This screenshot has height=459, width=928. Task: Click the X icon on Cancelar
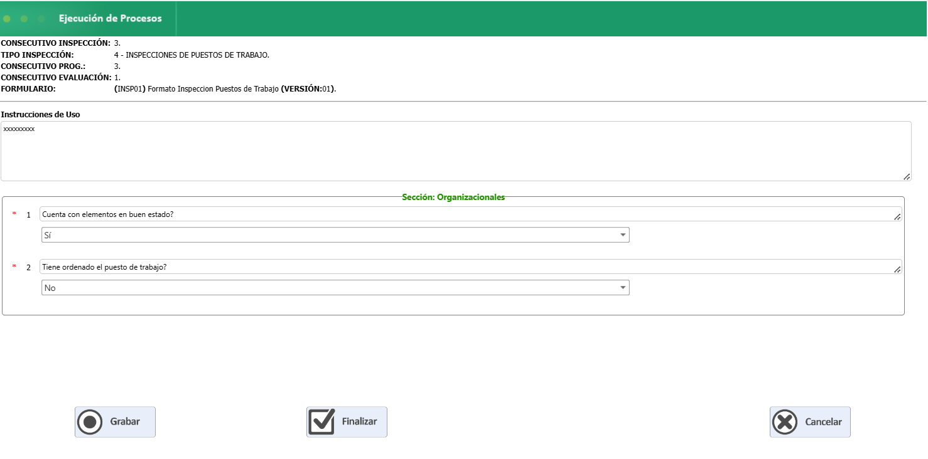click(785, 422)
